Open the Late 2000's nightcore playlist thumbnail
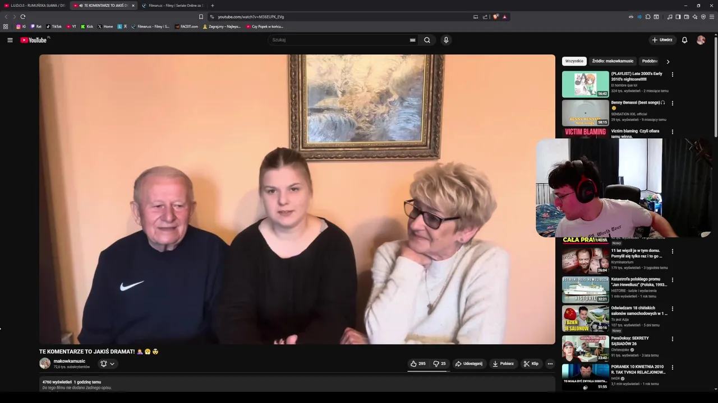 (x=585, y=84)
